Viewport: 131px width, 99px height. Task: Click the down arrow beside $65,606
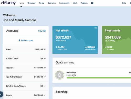tap(86, 47)
